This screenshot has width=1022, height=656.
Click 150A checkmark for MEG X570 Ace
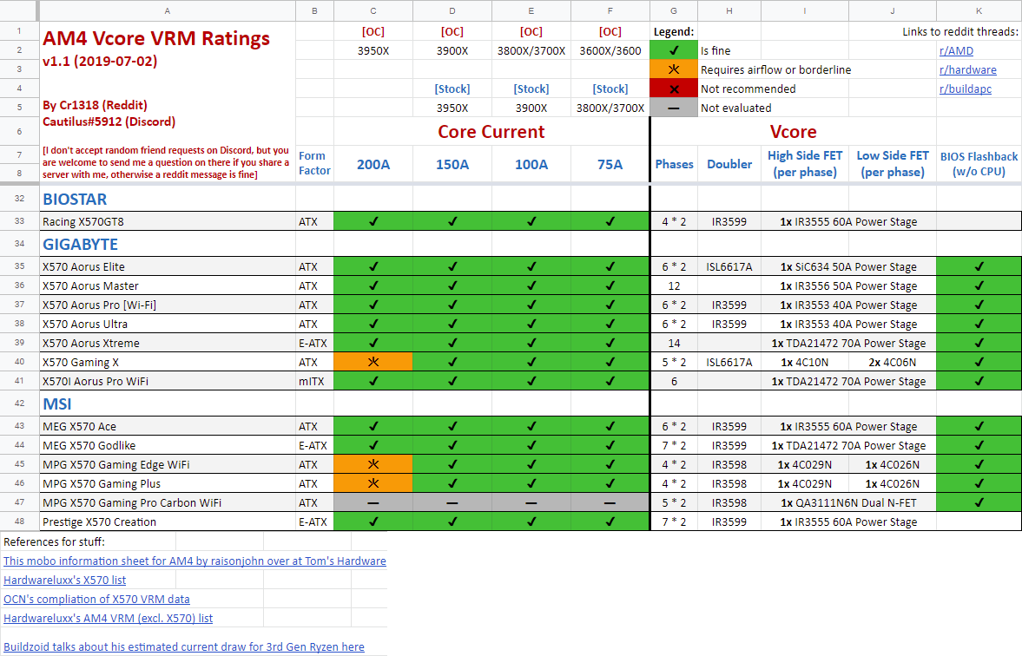(x=452, y=426)
